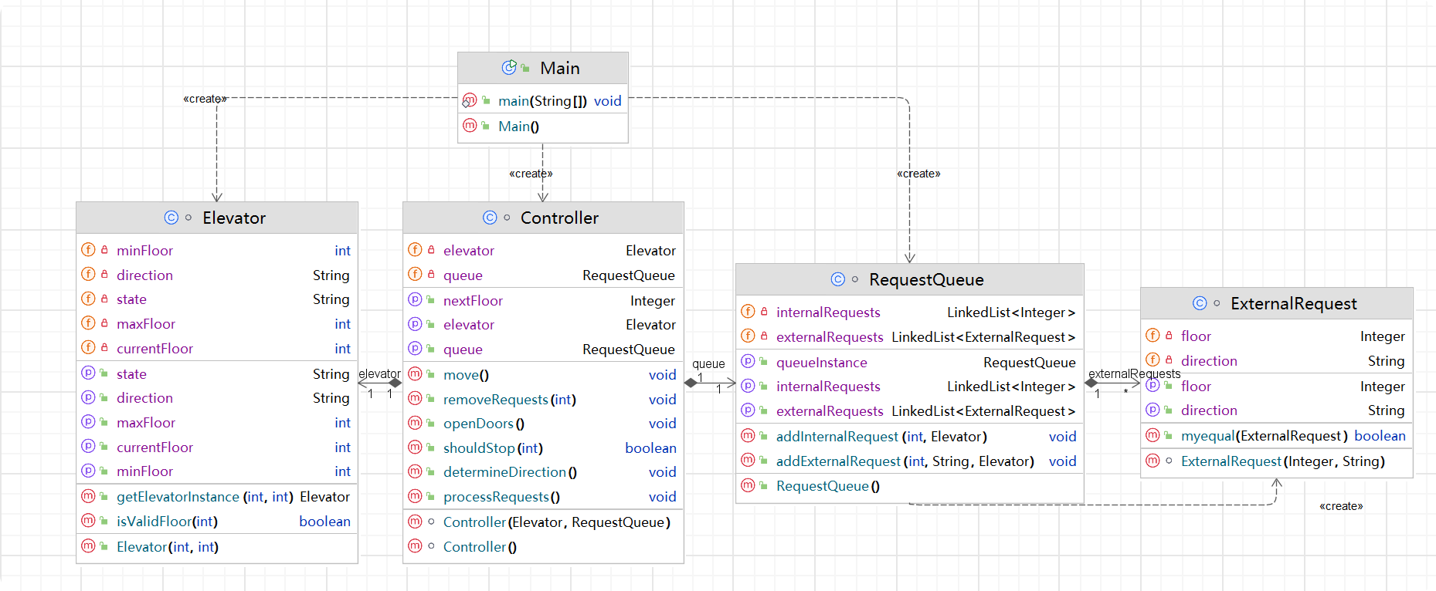Viewport: 1436px width, 591px height.
Task: Select the 'nextFloor' property name in Controller
Action: tap(473, 301)
